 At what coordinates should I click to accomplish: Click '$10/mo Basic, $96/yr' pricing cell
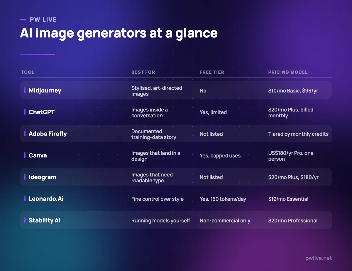(x=293, y=91)
